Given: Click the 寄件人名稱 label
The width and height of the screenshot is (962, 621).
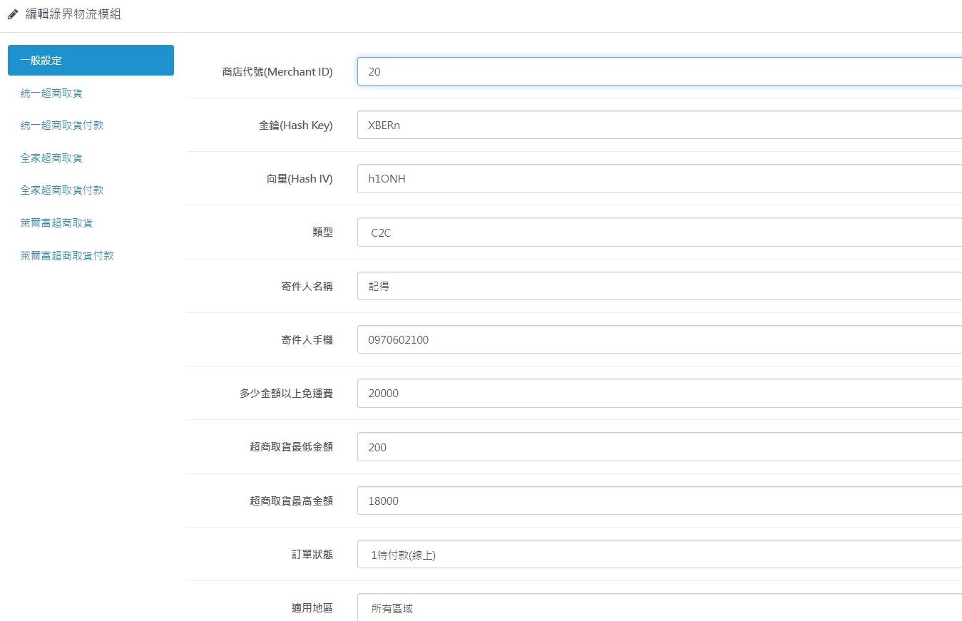Looking at the screenshot, I should [307, 287].
